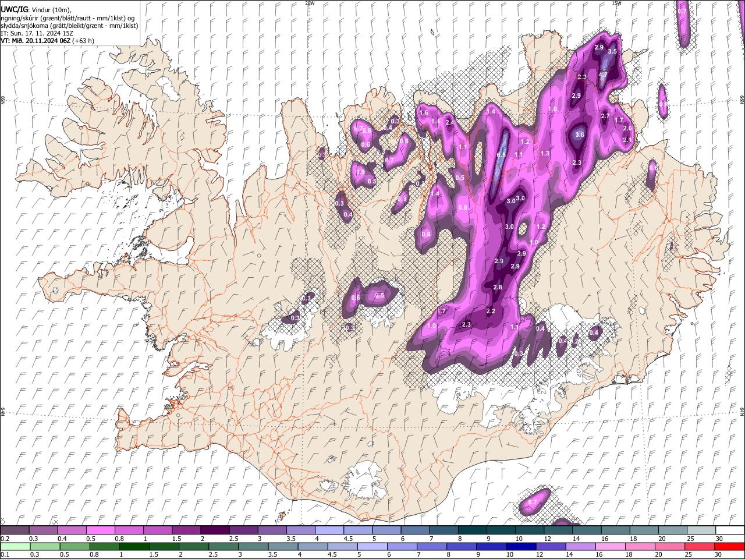Click the deep blue 10–12 swatch, bottom legend row
745x559 pixels.
[x=522, y=546]
